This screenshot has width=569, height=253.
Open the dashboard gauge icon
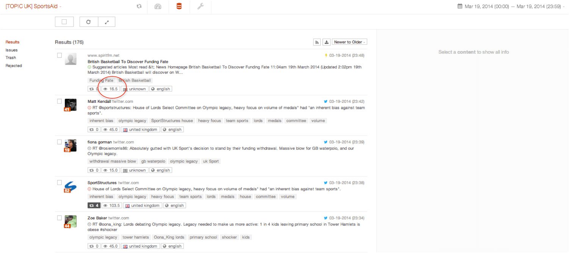coord(158,6)
